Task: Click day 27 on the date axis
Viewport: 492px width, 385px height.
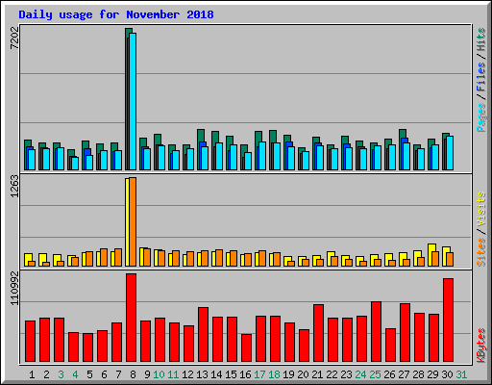Action: click(404, 374)
